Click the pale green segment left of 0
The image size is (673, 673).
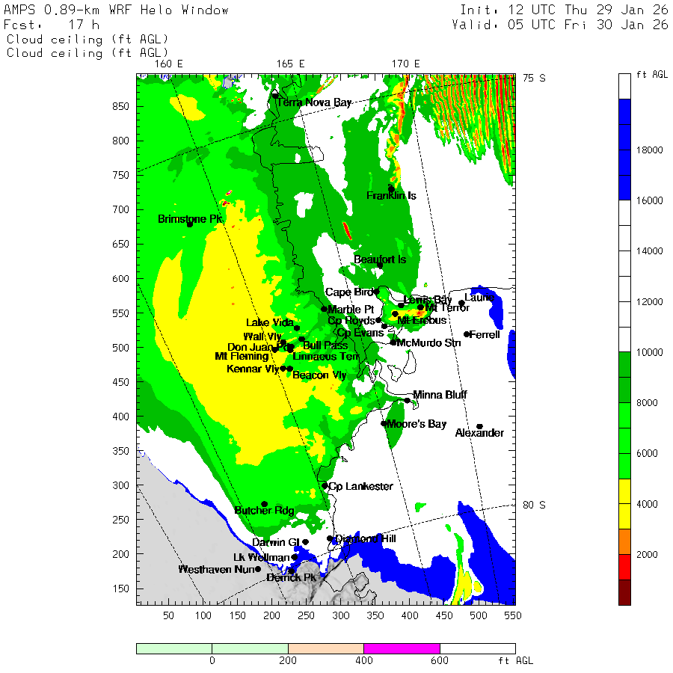174,648
